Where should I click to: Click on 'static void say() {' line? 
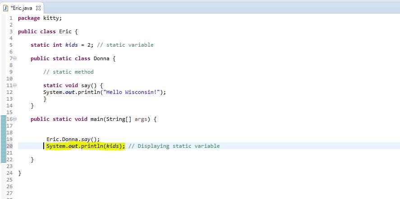click(x=73, y=85)
